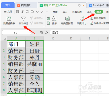Select column D header
This screenshot has height=96, width=109.
click(71, 38)
